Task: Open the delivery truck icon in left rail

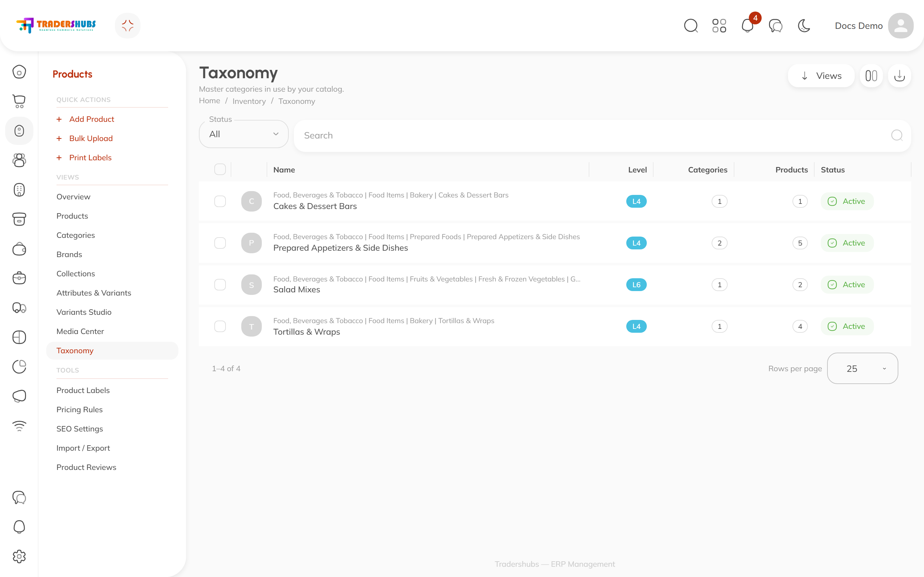Action: [x=19, y=308]
